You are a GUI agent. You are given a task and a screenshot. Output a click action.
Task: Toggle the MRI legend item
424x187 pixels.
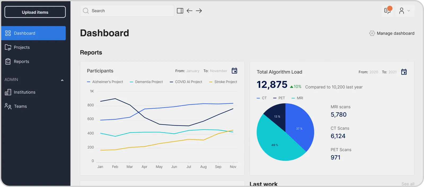tap(297, 98)
